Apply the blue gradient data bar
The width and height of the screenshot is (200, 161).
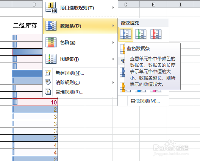(126, 34)
